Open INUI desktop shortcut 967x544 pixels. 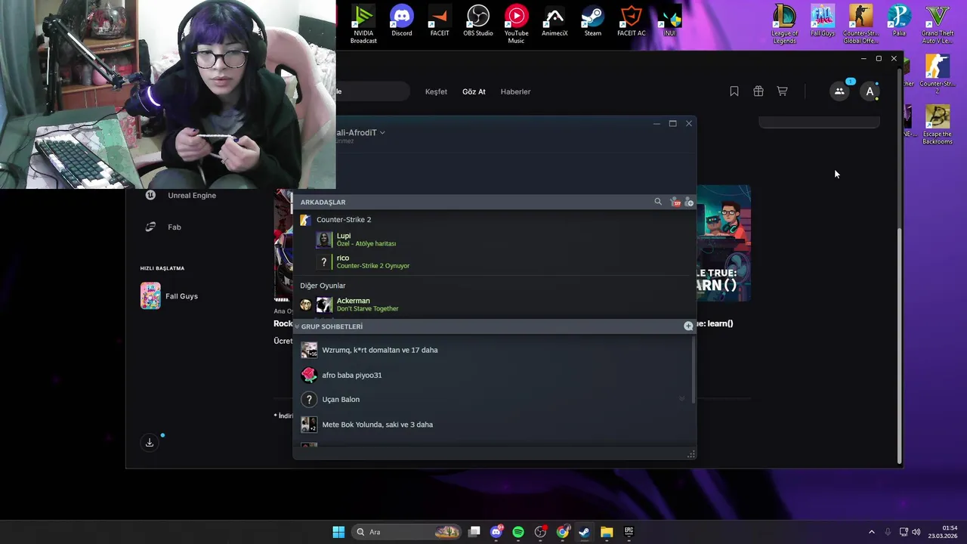669,21
